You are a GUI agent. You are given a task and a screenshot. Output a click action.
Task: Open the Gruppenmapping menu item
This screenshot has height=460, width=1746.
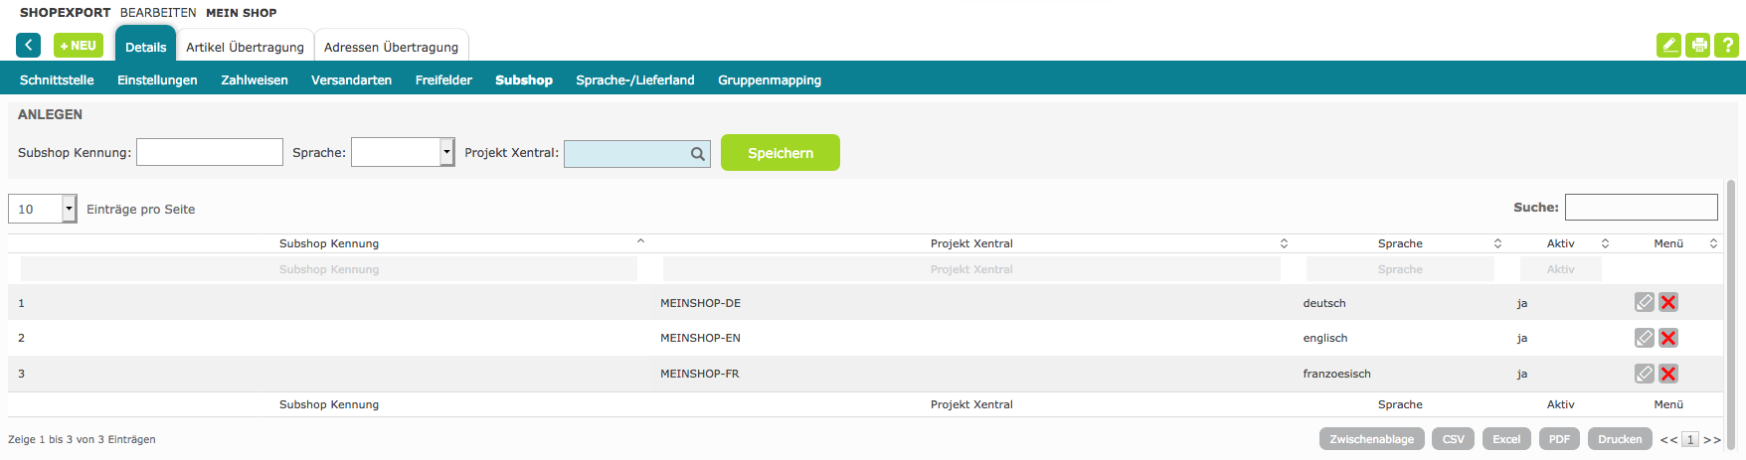tap(770, 80)
